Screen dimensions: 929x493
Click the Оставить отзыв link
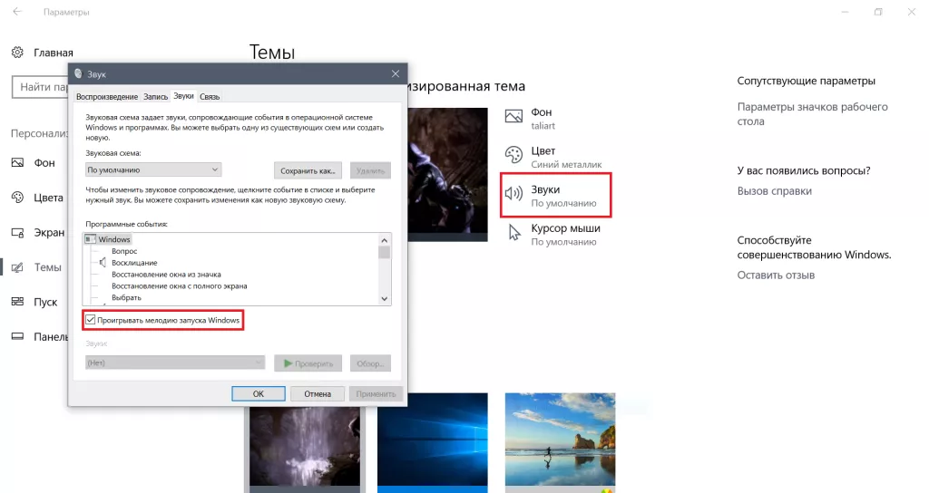[776, 275]
